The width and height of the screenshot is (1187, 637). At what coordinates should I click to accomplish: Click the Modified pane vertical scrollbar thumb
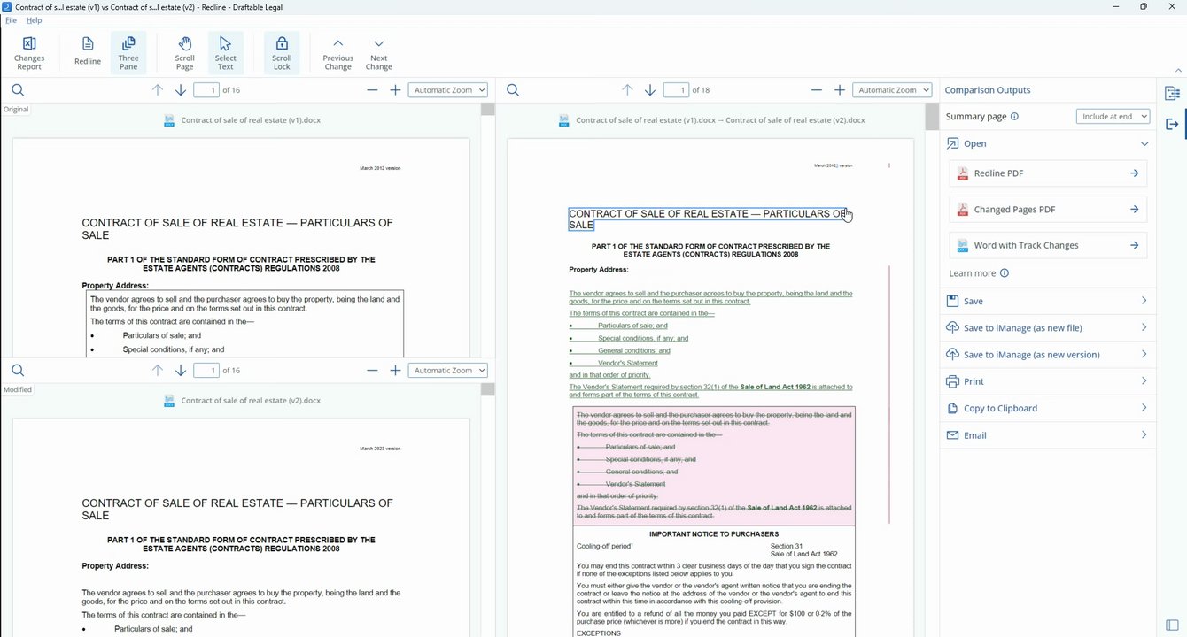[487, 390]
